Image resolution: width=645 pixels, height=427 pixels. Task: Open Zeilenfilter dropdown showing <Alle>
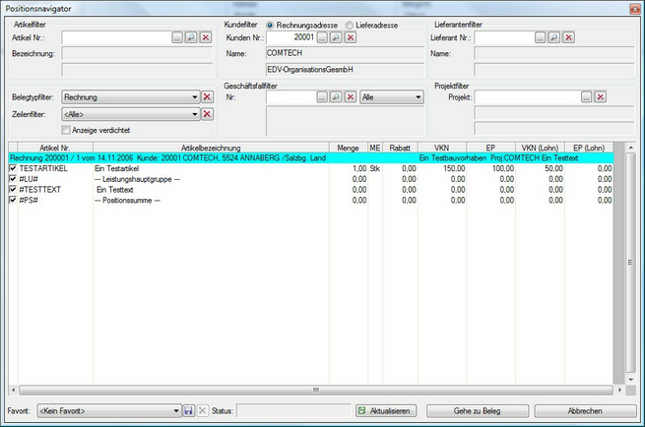pyautogui.click(x=131, y=114)
